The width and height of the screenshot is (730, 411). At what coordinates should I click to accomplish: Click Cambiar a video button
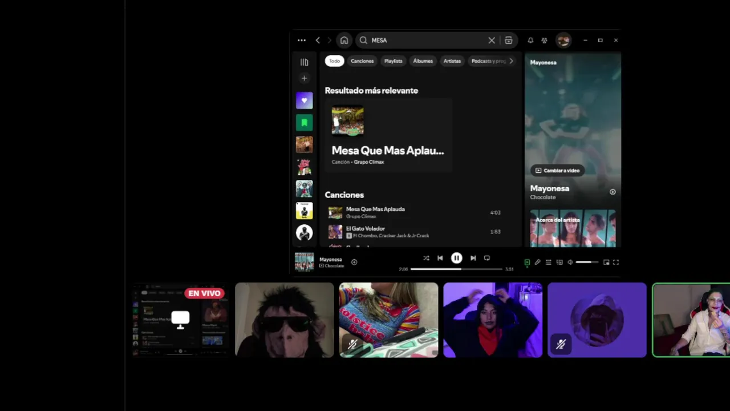click(557, 171)
